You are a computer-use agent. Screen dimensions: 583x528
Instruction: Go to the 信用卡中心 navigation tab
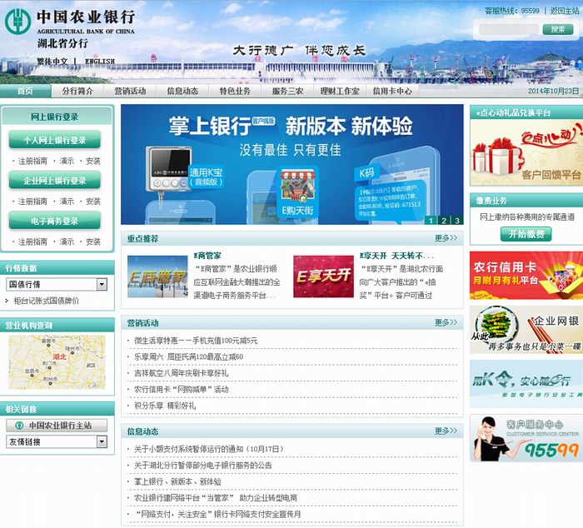[392, 92]
